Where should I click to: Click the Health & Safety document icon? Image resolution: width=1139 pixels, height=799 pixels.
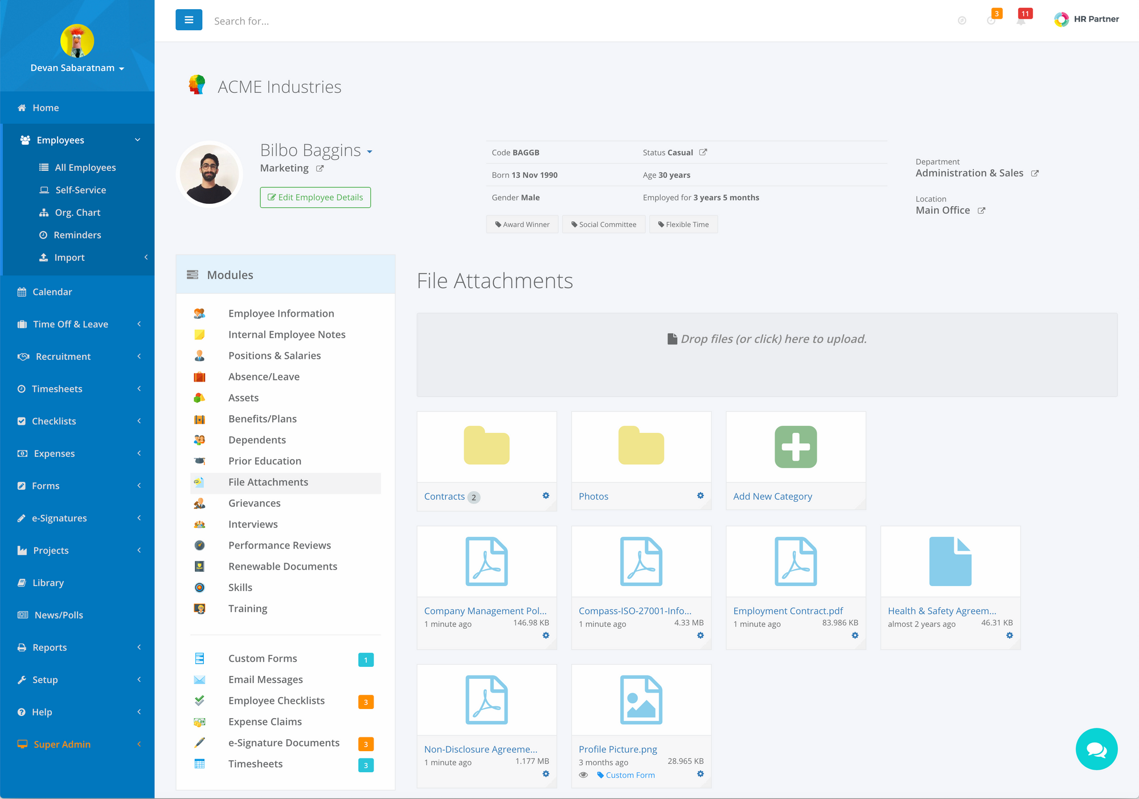point(950,562)
